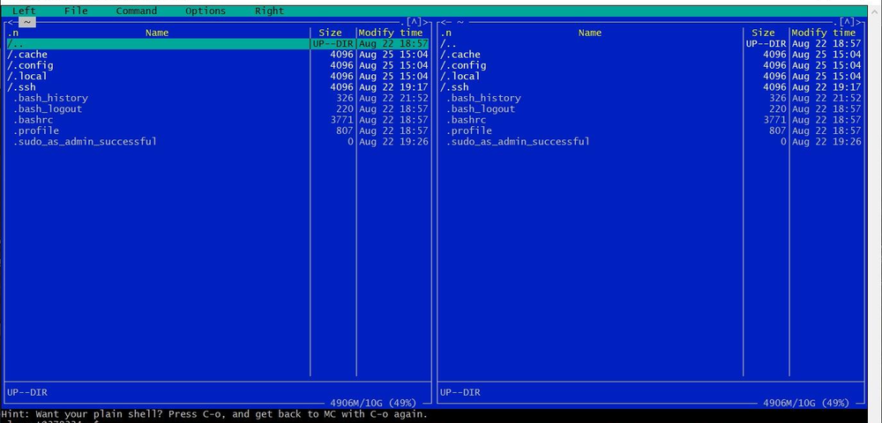Sort the left panel by the Modify time header
The width and height of the screenshot is (882, 423).
(x=391, y=33)
